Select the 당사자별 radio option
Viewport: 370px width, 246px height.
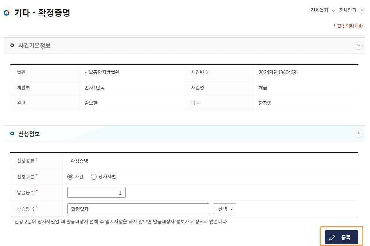pos(94,177)
